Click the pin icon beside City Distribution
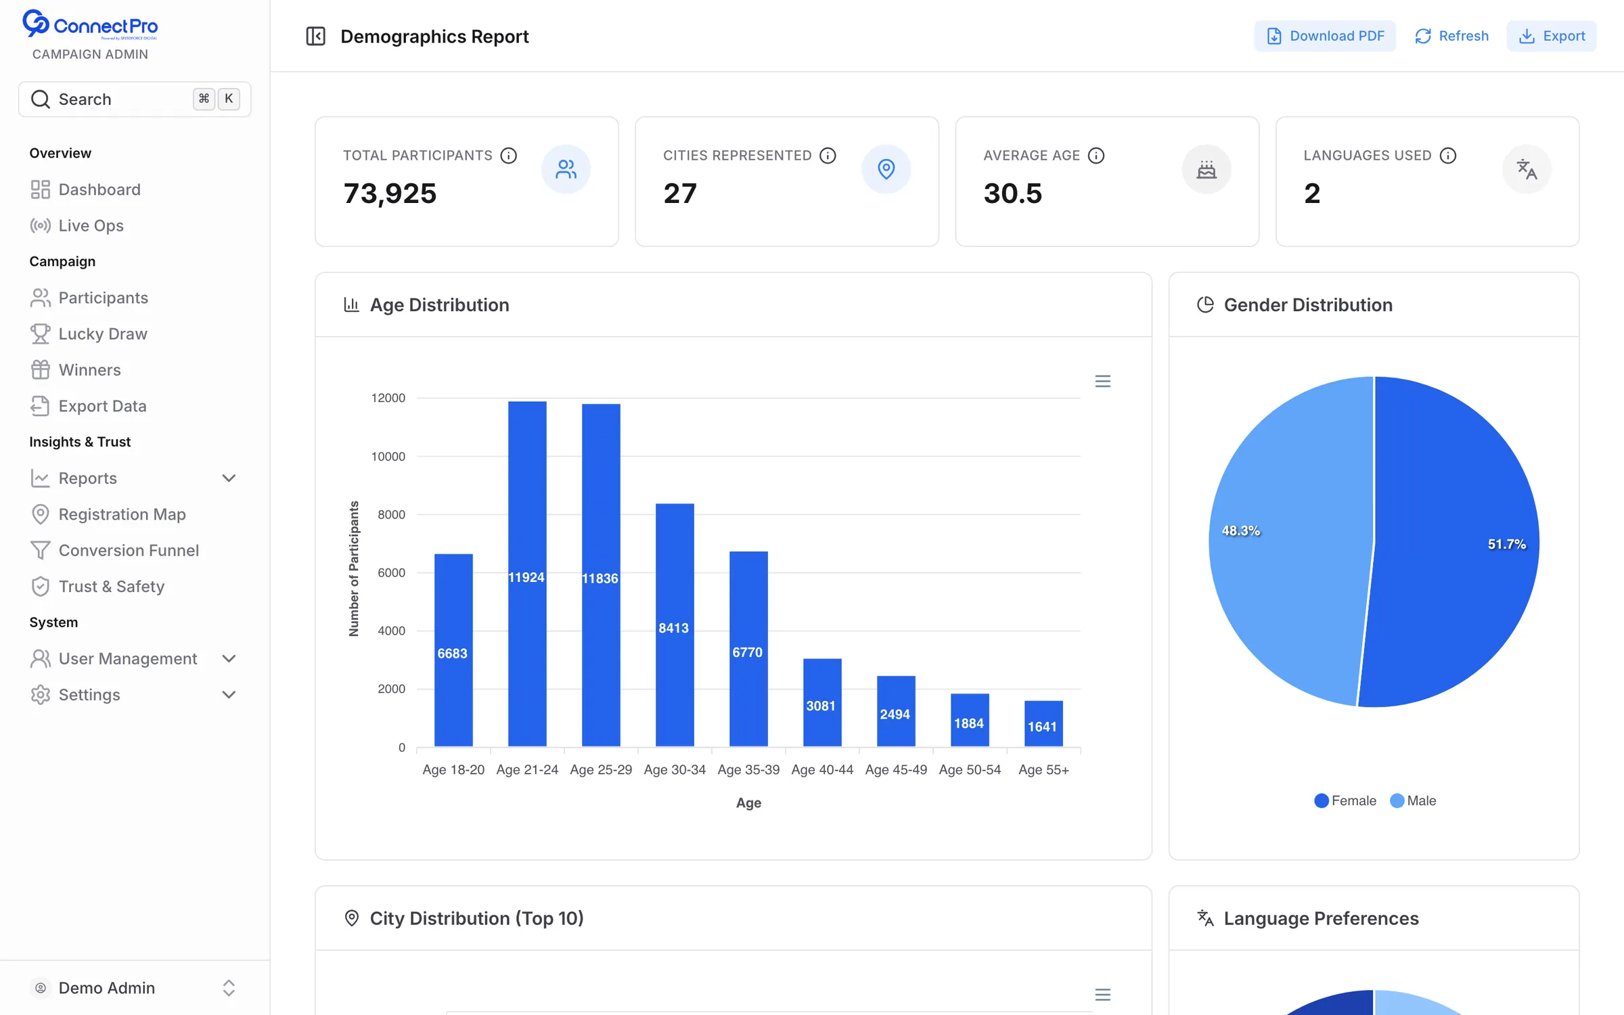1624x1015 pixels. 351,918
